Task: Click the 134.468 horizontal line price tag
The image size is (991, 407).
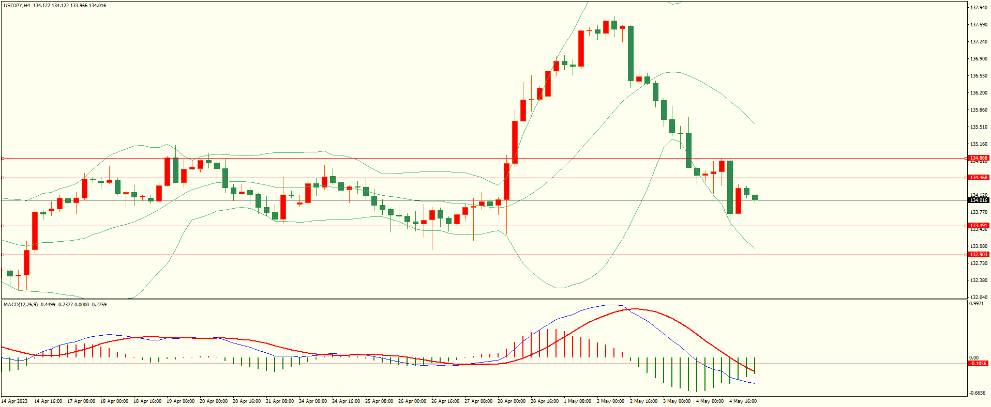Action: [x=979, y=178]
